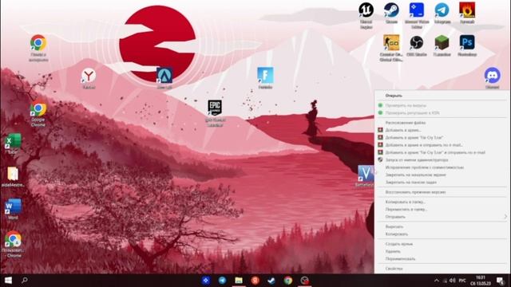Open File Explorer from the taskbar
This screenshot has height=287, width=511.
[239, 280]
